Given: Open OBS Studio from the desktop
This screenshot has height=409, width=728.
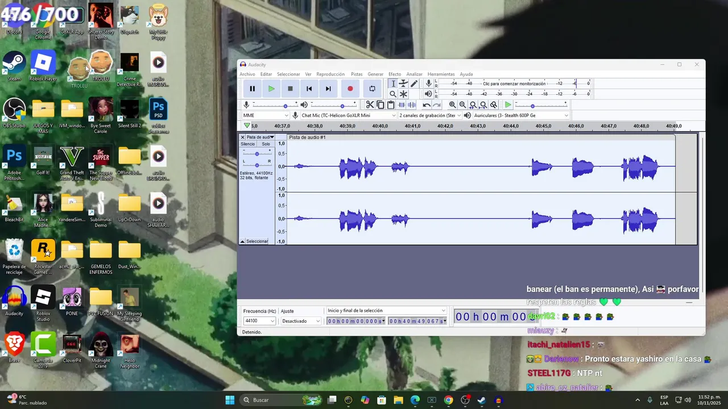Looking at the screenshot, I should [x=14, y=113].
